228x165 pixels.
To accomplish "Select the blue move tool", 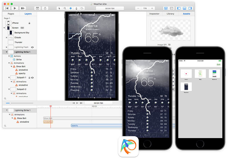I will pos(70,9).
